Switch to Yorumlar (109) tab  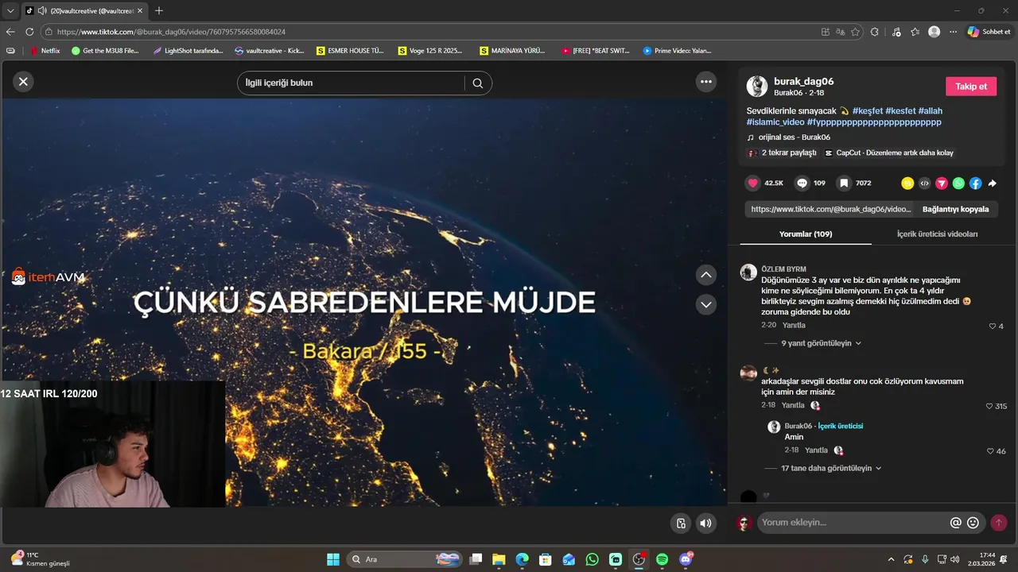[x=806, y=234]
